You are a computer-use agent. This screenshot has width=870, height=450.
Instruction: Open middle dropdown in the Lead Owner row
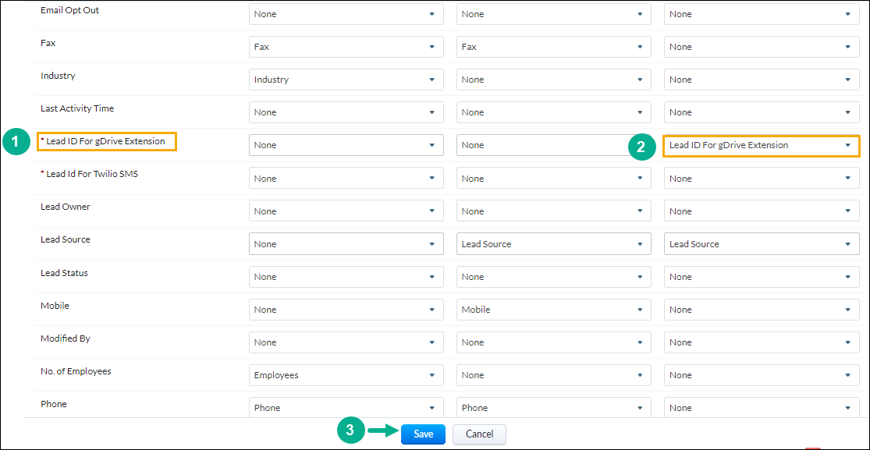[554, 211]
